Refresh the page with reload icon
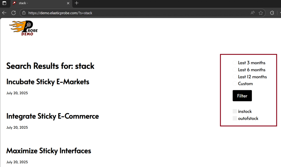Screen dimensions: 281x167 tap(13, 13)
